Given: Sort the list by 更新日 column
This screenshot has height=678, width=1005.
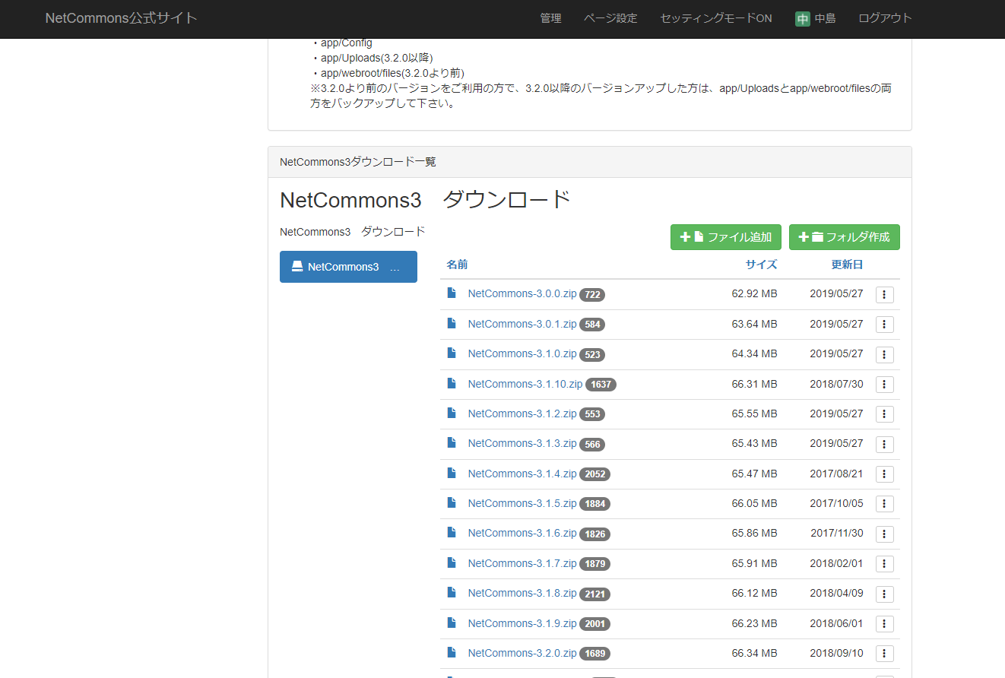Looking at the screenshot, I should [847, 265].
